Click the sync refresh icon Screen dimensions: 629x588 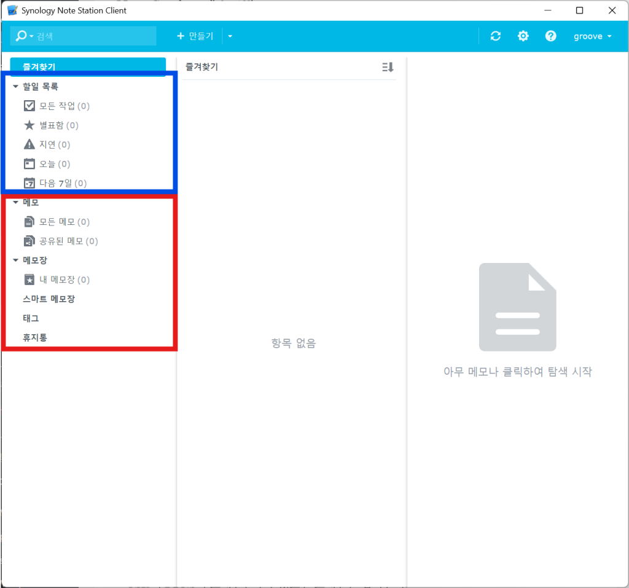[496, 36]
